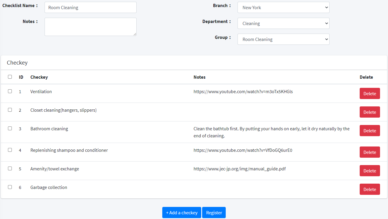Delete the Amenity/towel exchange entry
This screenshot has height=219, width=388.
pos(369,171)
